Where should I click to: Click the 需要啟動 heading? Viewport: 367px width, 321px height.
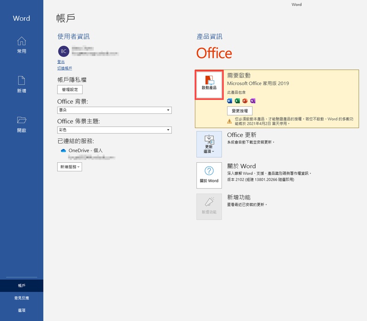coord(239,75)
